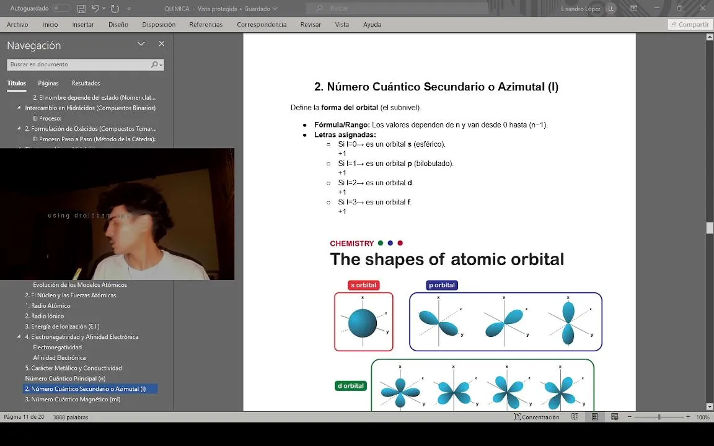Close the Navegación pane
714x446 pixels.
(x=162, y=44)
